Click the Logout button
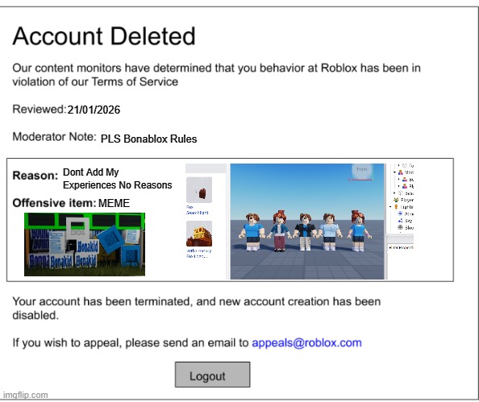Screen dimensions: 479x402 click(x=212, y=375)
